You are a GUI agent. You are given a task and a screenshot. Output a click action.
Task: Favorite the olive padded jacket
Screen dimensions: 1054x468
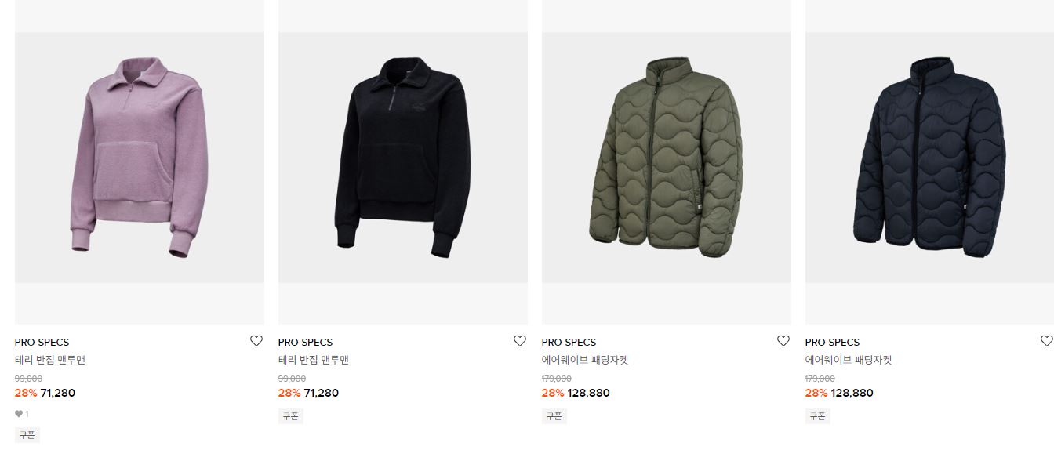783,341
